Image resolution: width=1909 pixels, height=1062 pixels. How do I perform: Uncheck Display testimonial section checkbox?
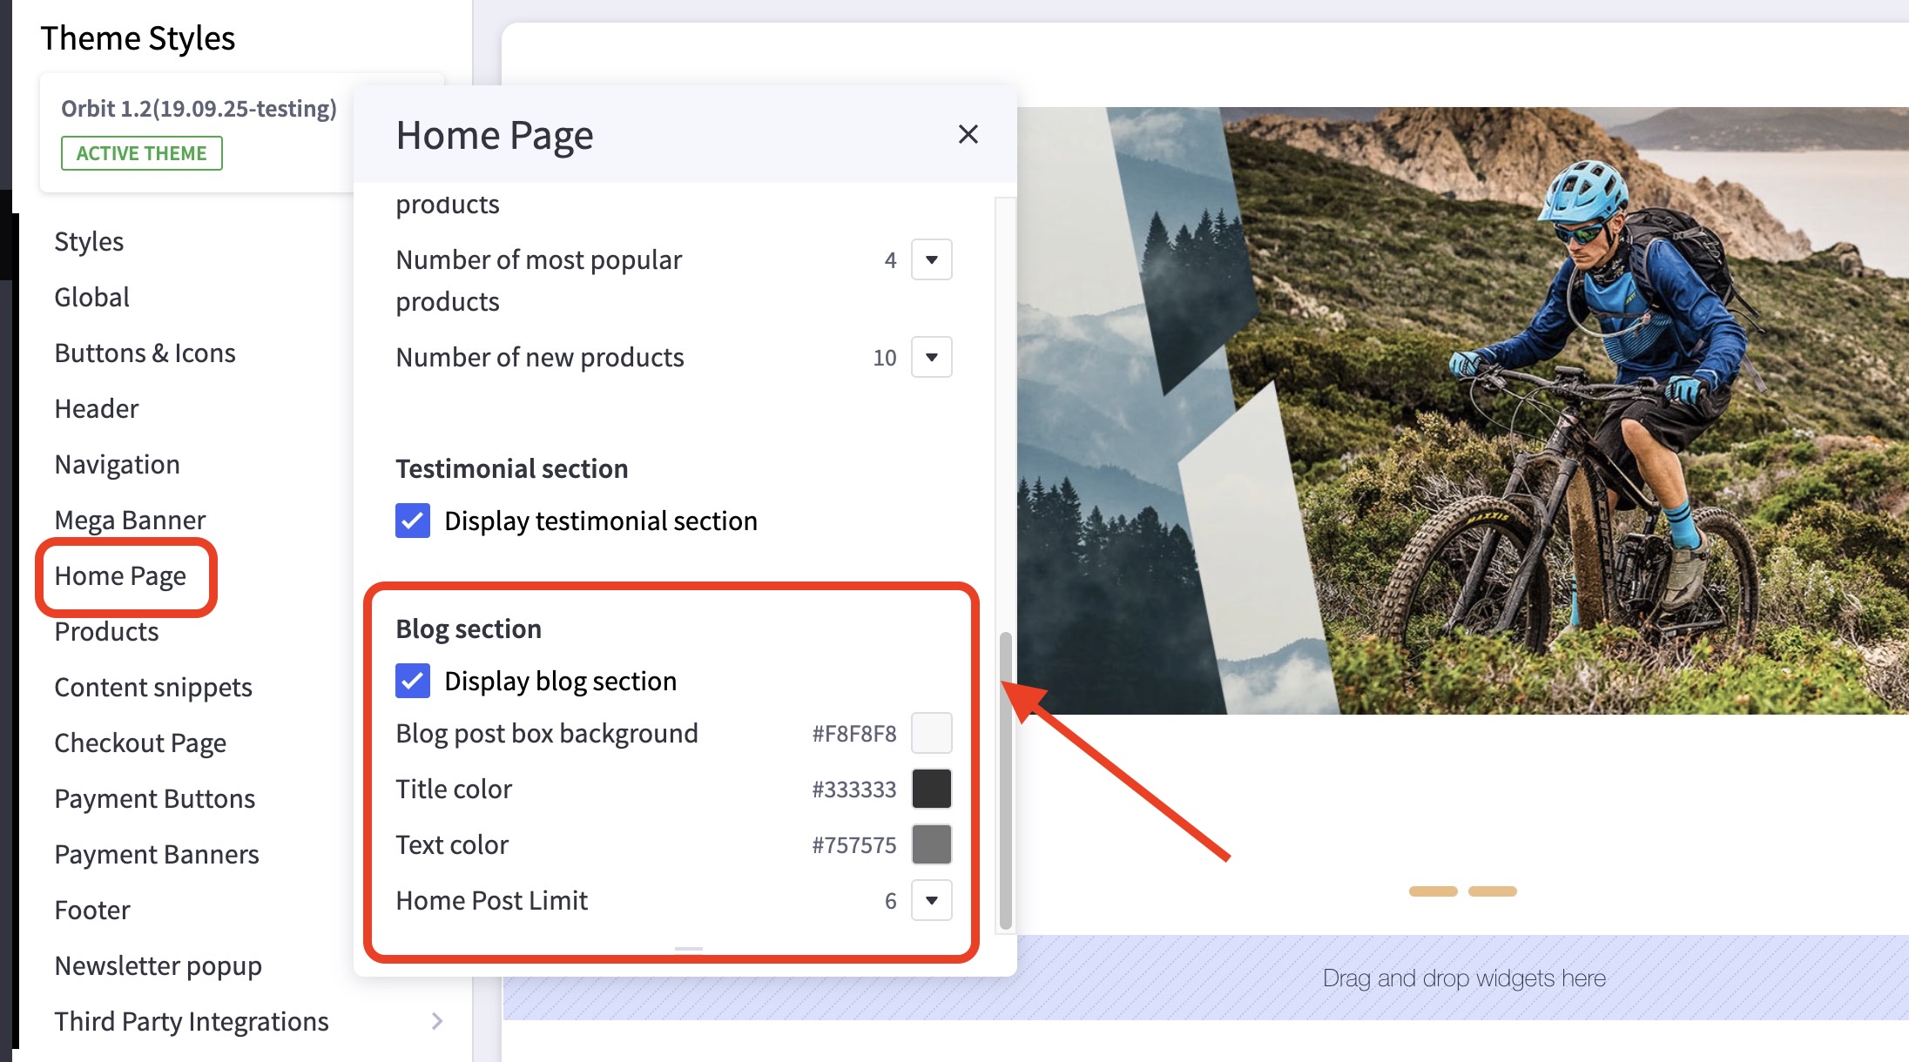[x=413, y=521]
